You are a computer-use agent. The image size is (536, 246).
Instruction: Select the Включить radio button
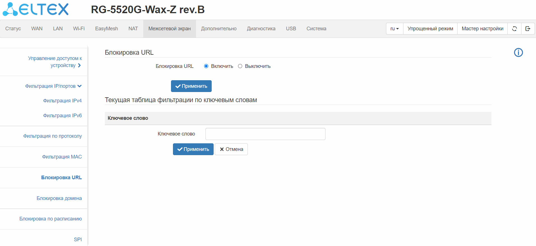click(x=206, y=66)
